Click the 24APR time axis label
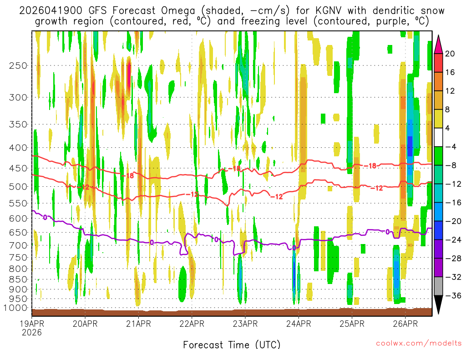Screen dimensions: 466x349 (299, 324)
